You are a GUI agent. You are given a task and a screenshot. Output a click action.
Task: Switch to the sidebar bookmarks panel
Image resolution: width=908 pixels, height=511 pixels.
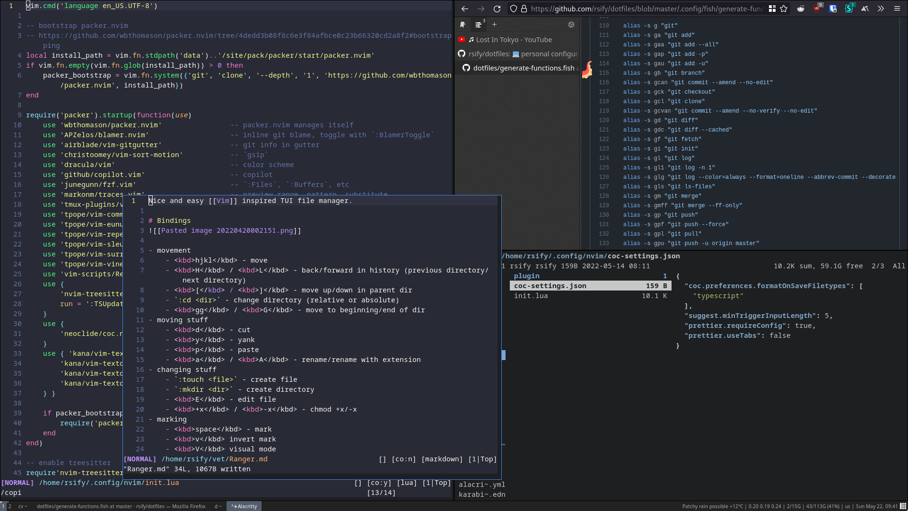click(463, 25)
